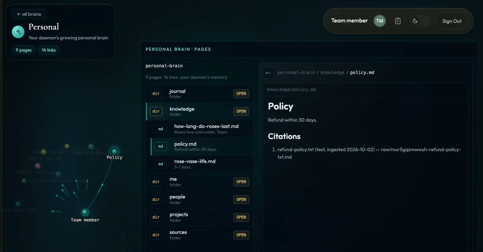Click the Citations heading
The width and height of the screenshot is (483, 252).
pyautogui.click(x=284, y=136)
